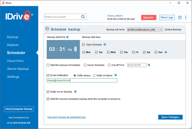
Task: Click the search magnifier icon
Action: coord(83,17)
